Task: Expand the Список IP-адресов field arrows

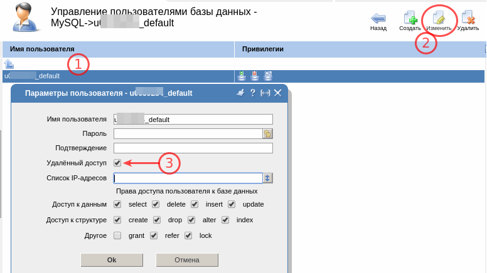Action: (267, 178)
